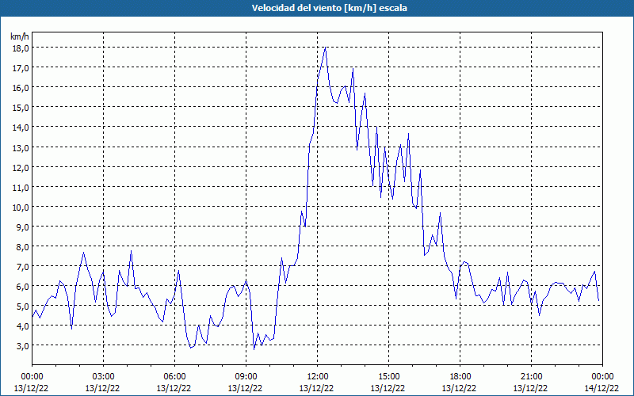Select the 10,0 y-axis value
Viewport: 634px width, 396px height.
click(21, 207)
